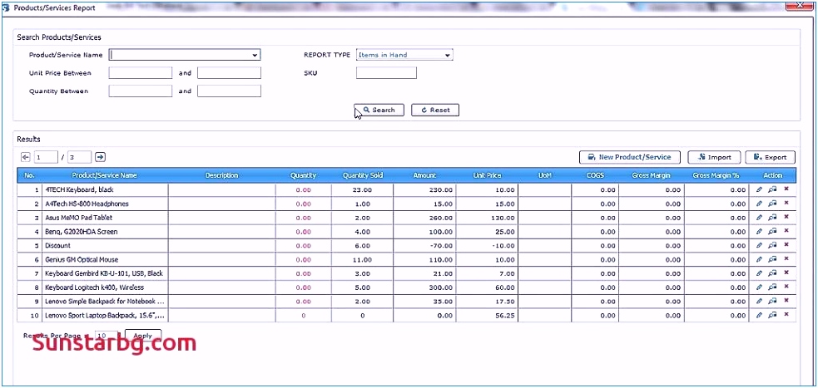This screenshot has height=388, width=818.
Task: View details of 4TECH Keyboard, black
Action: tap(772, 189)
